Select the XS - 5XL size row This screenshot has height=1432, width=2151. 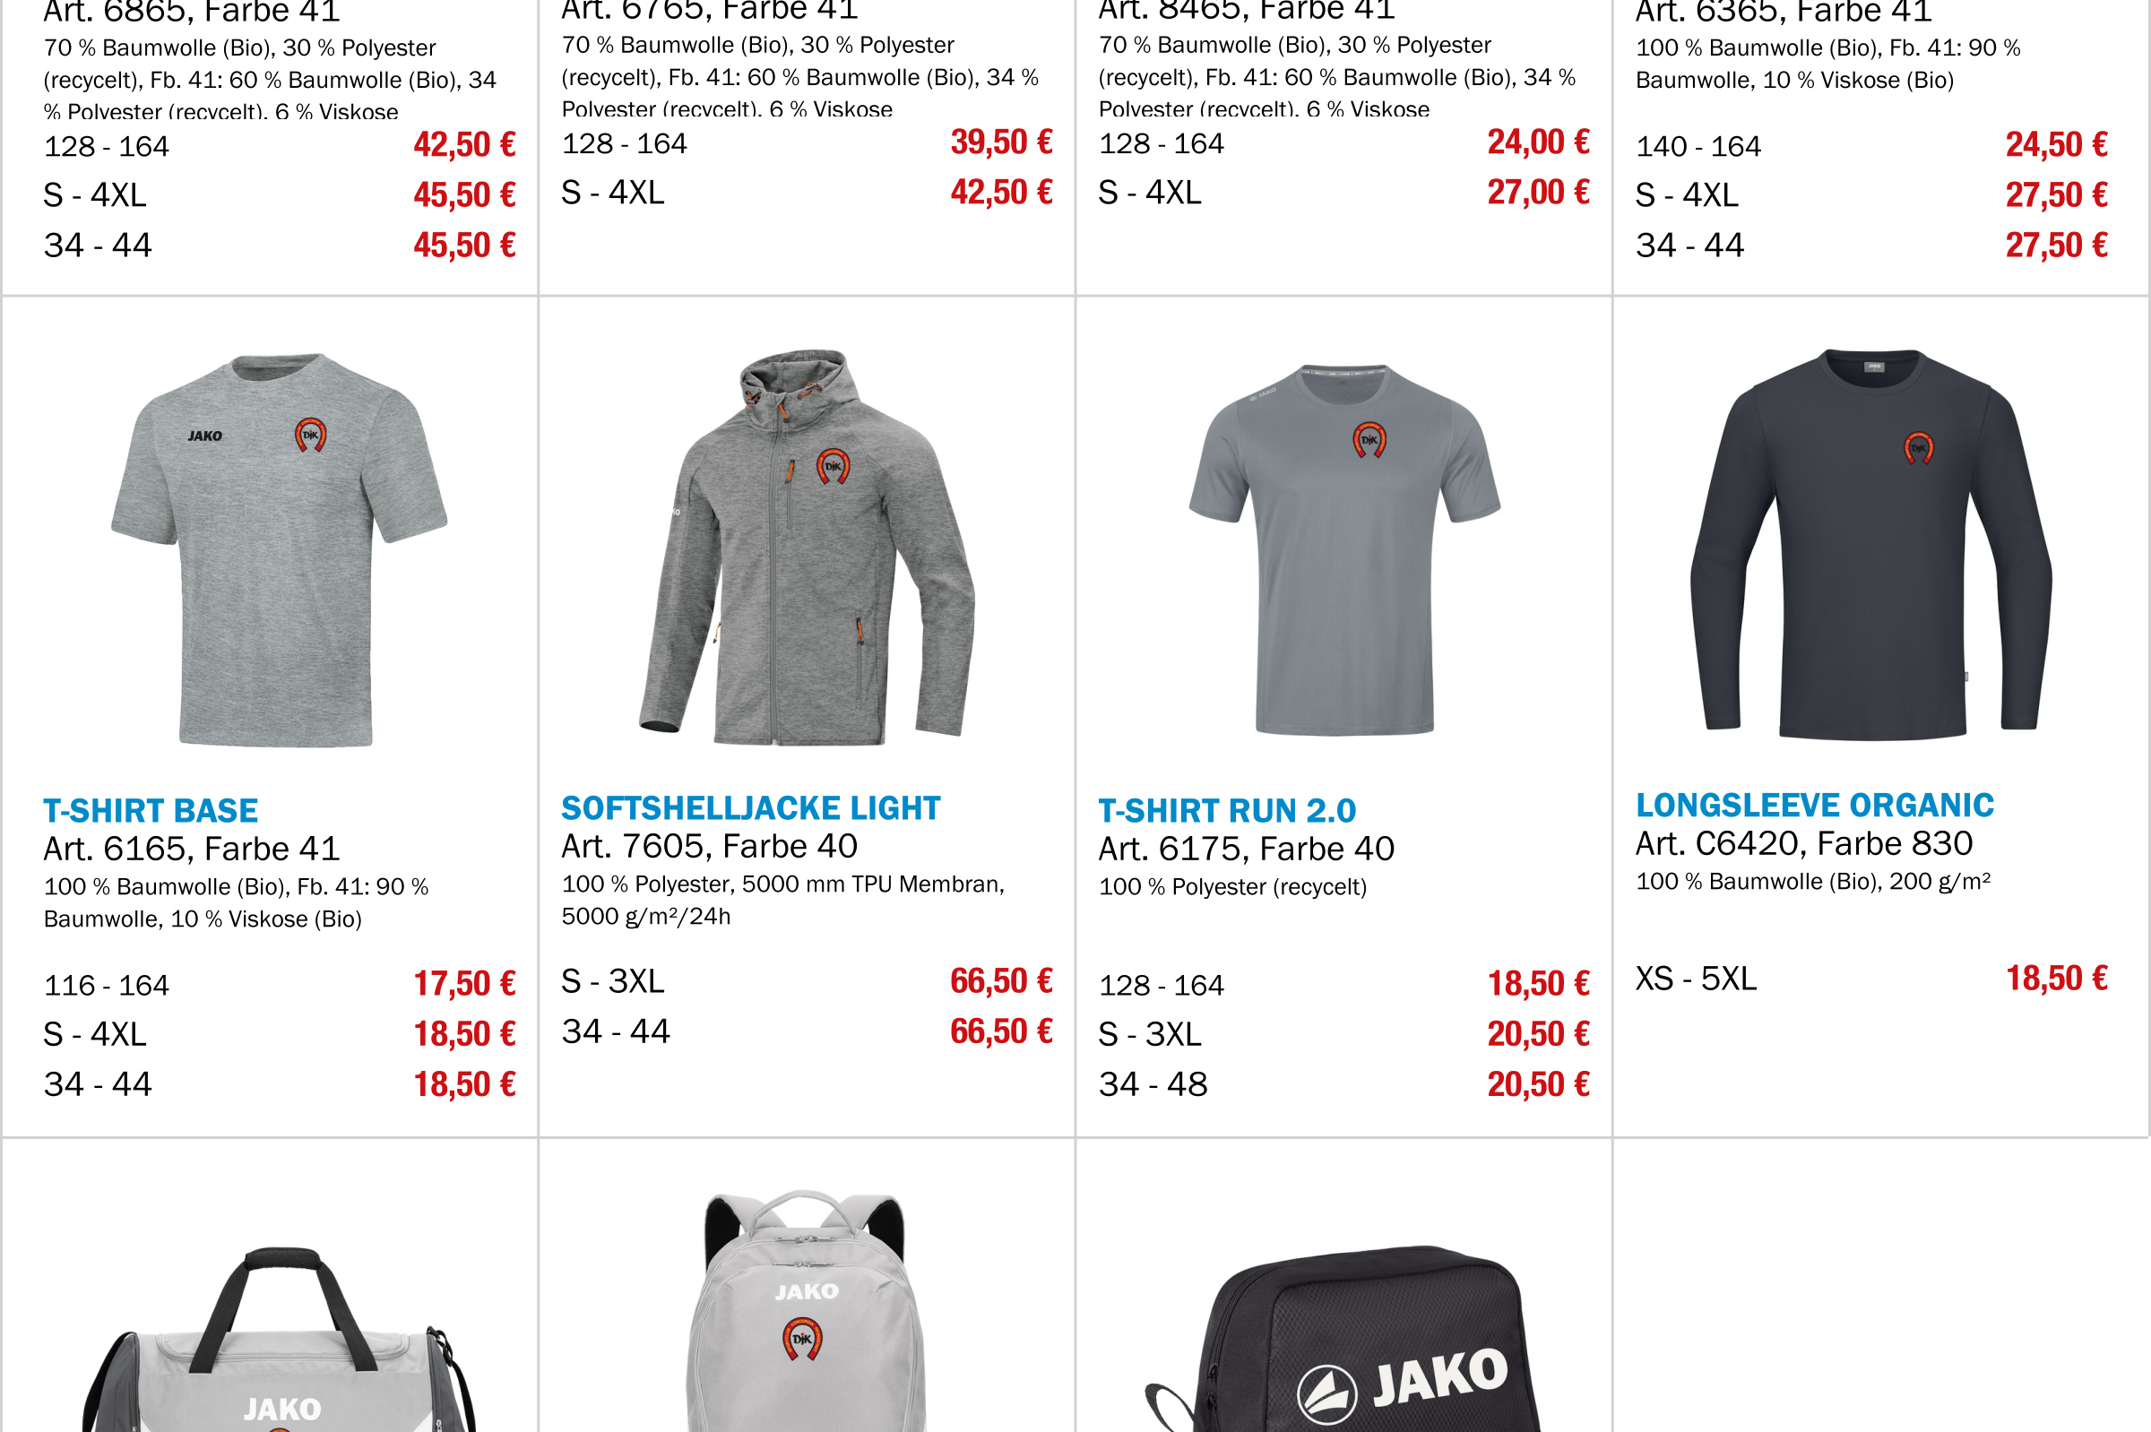pyautogui.click(x=1870, y=978)
